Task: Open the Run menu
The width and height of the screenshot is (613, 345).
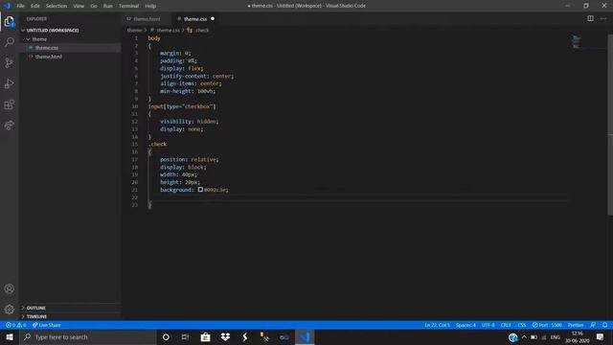Action: click(x=108, y=6)
